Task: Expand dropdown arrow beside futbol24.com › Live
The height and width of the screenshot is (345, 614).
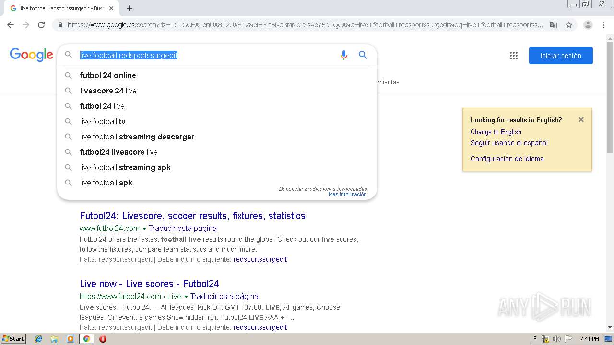Action: click(x=186, y=297)
